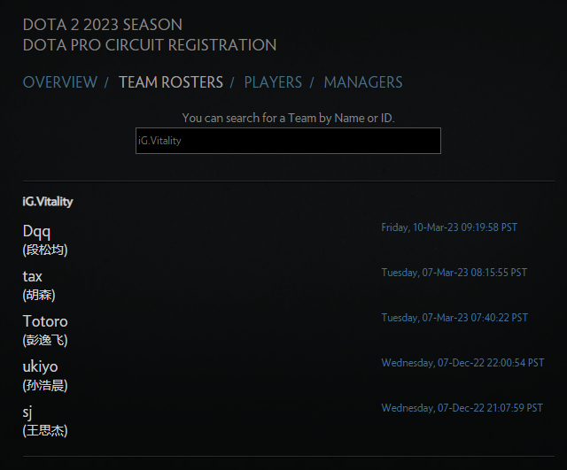Select the 07-Dec-22 21:07:59 timestamp for sj
This screenshot has height=470, width=567.
(462, 408)
